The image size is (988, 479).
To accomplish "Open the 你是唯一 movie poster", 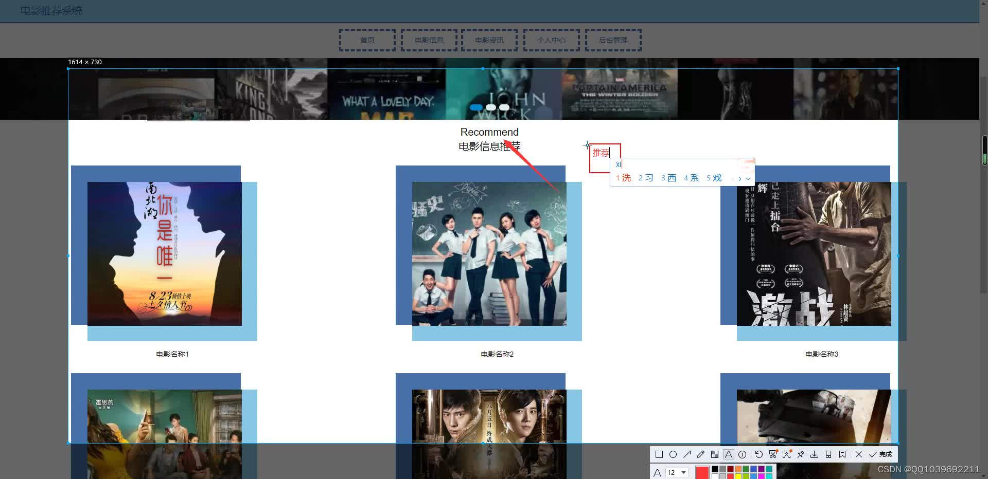I will point(165,253).
